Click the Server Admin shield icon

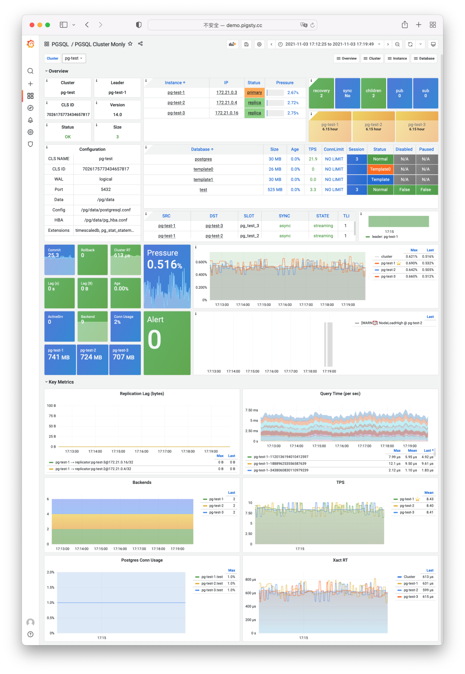click(x=30, y=144)
